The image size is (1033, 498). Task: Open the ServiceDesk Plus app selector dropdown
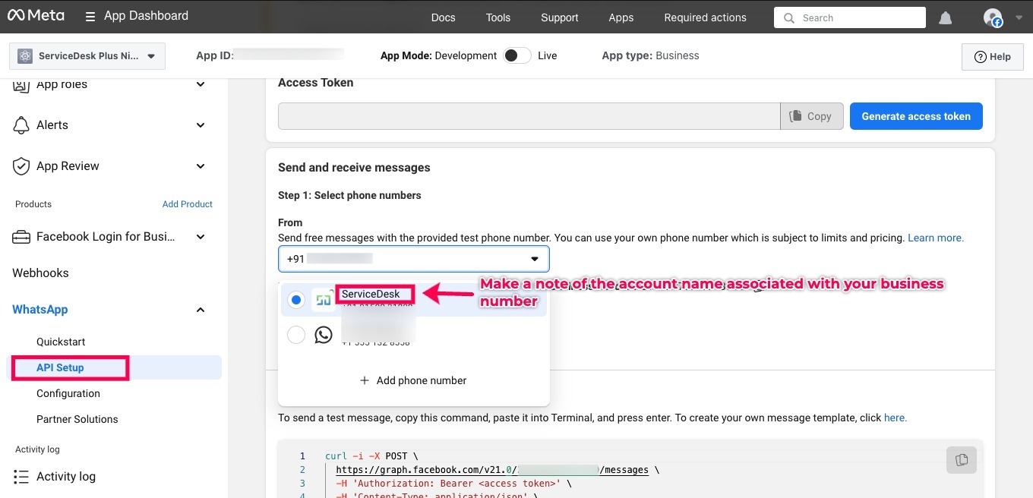87,56
